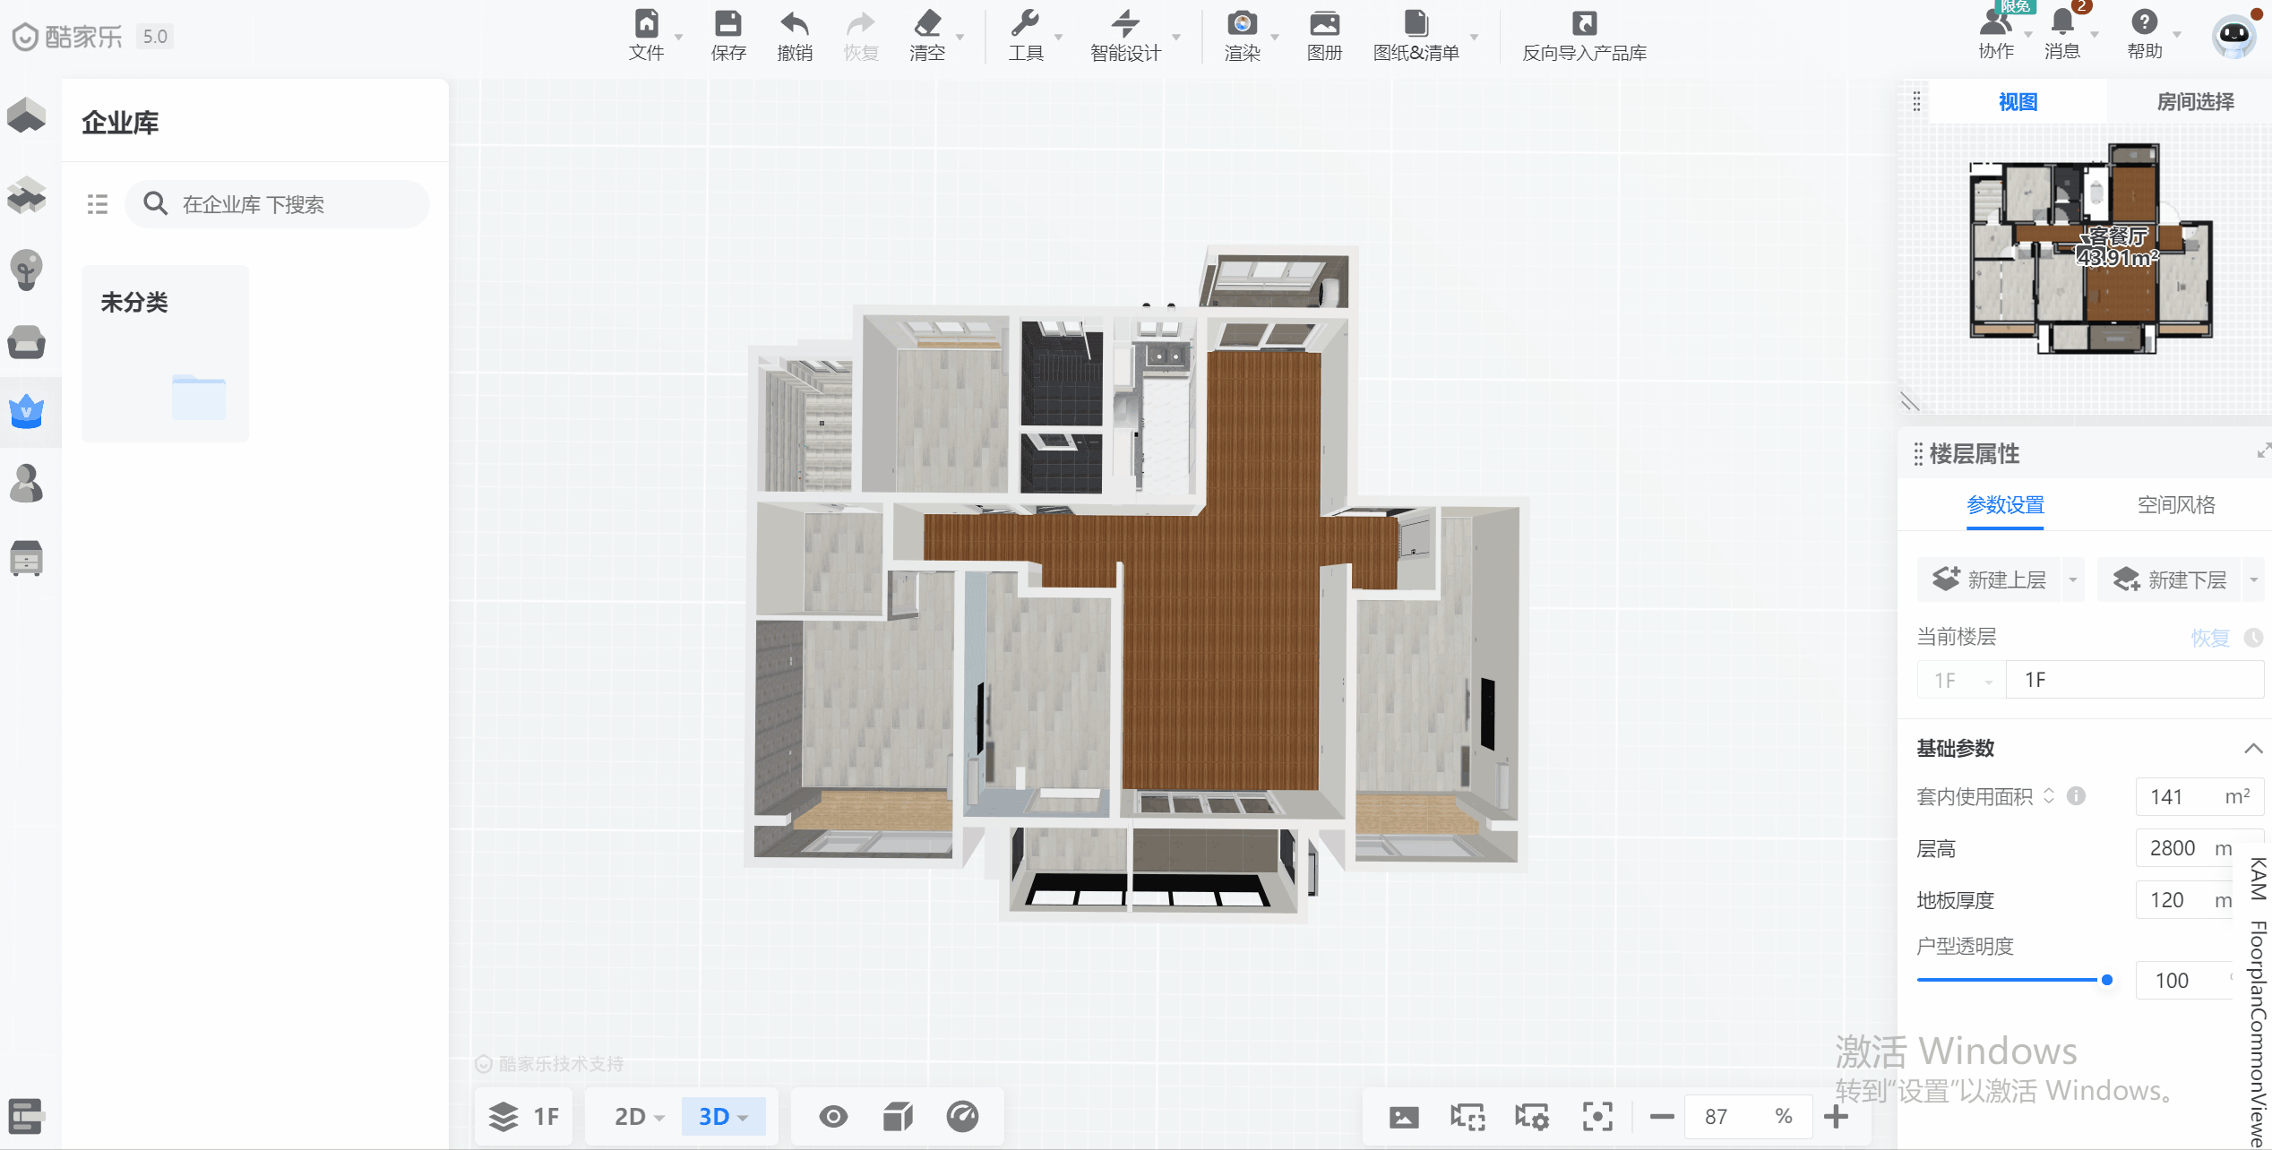This screenshot has width=2272, height=1150.
Task: Open the Render (渲染) camera icon
Action: tap(1242, 24)
